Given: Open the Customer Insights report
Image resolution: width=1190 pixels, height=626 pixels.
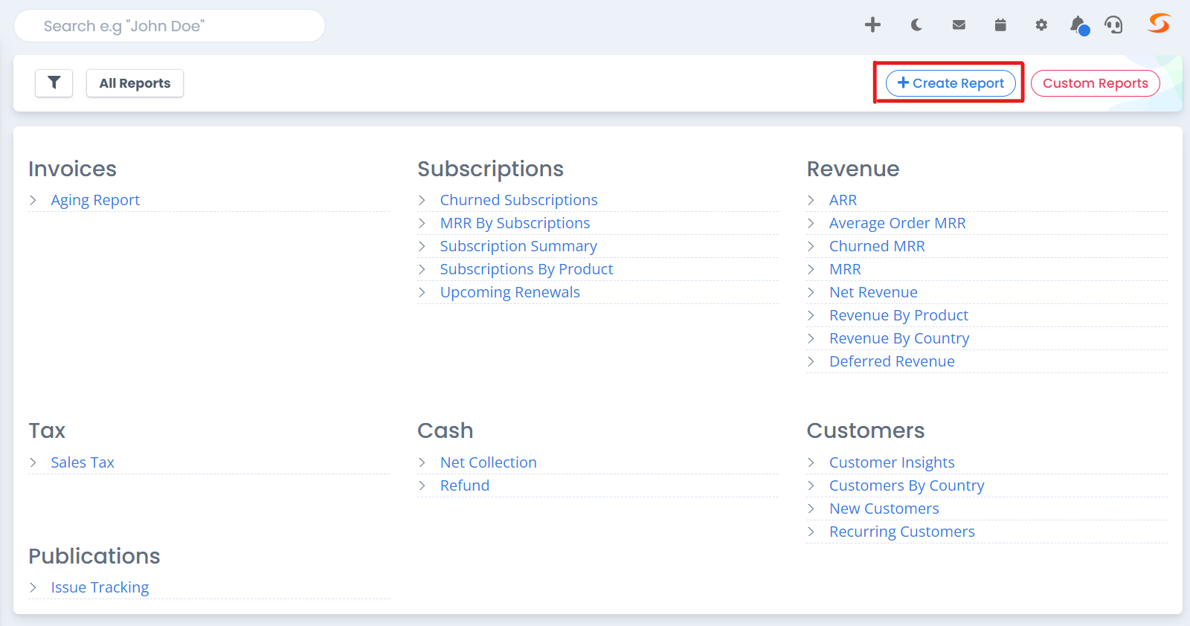Looking at the screenshot, I should coord(892,462).
